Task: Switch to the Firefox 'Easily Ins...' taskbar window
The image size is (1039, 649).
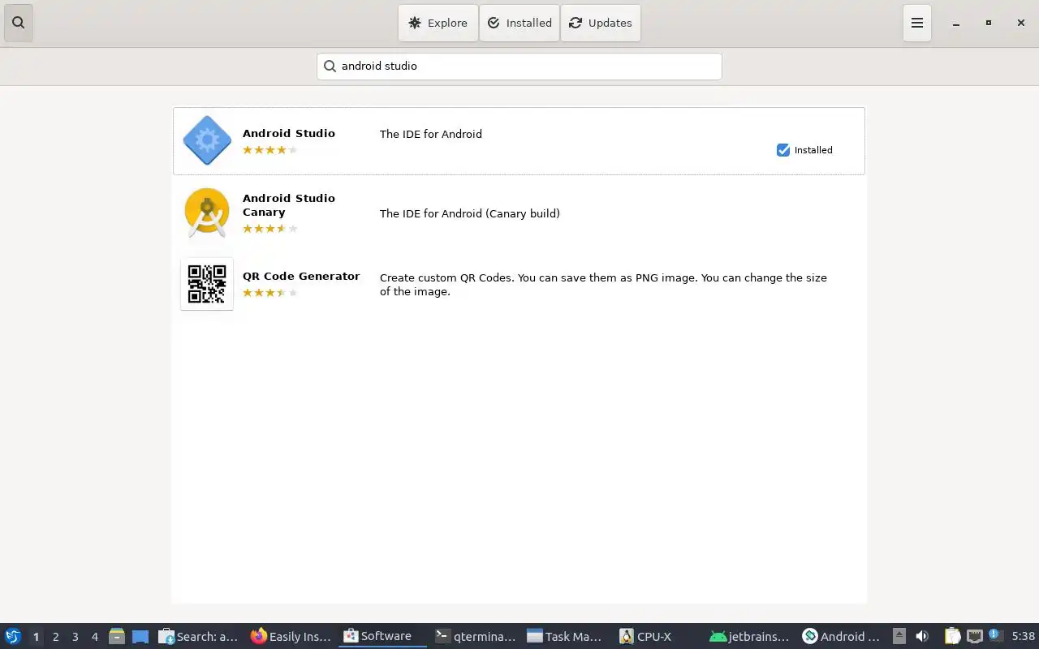Action: point(291,637)
